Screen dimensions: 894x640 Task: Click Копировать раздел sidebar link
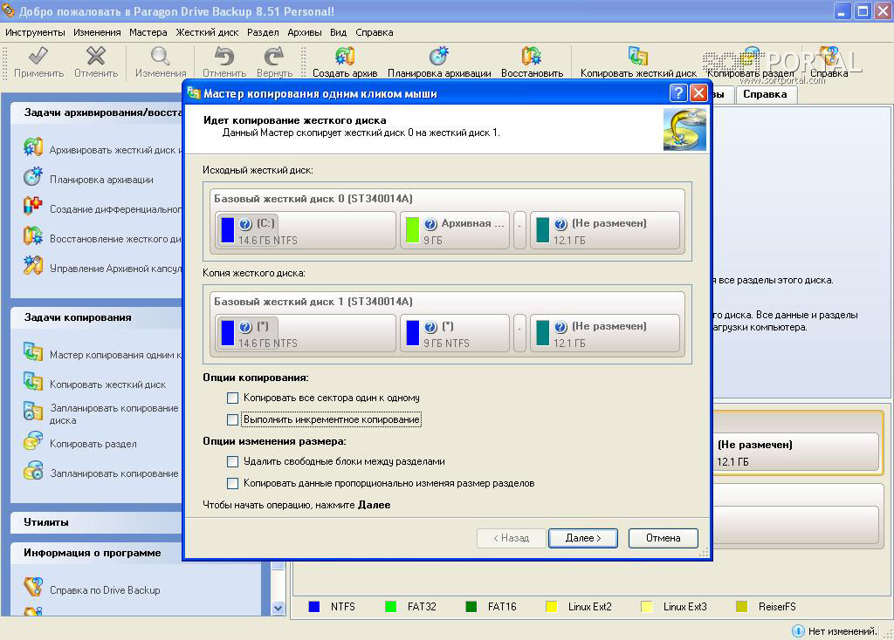coord(93,444)
